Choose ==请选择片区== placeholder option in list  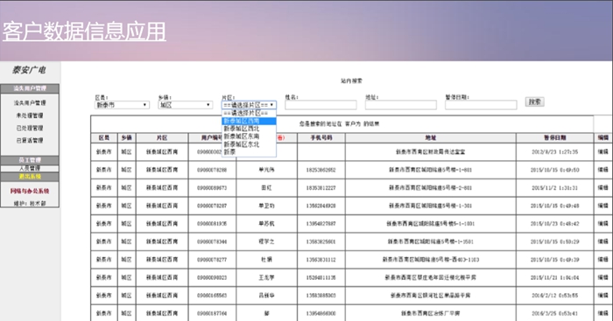pos(249,113)
